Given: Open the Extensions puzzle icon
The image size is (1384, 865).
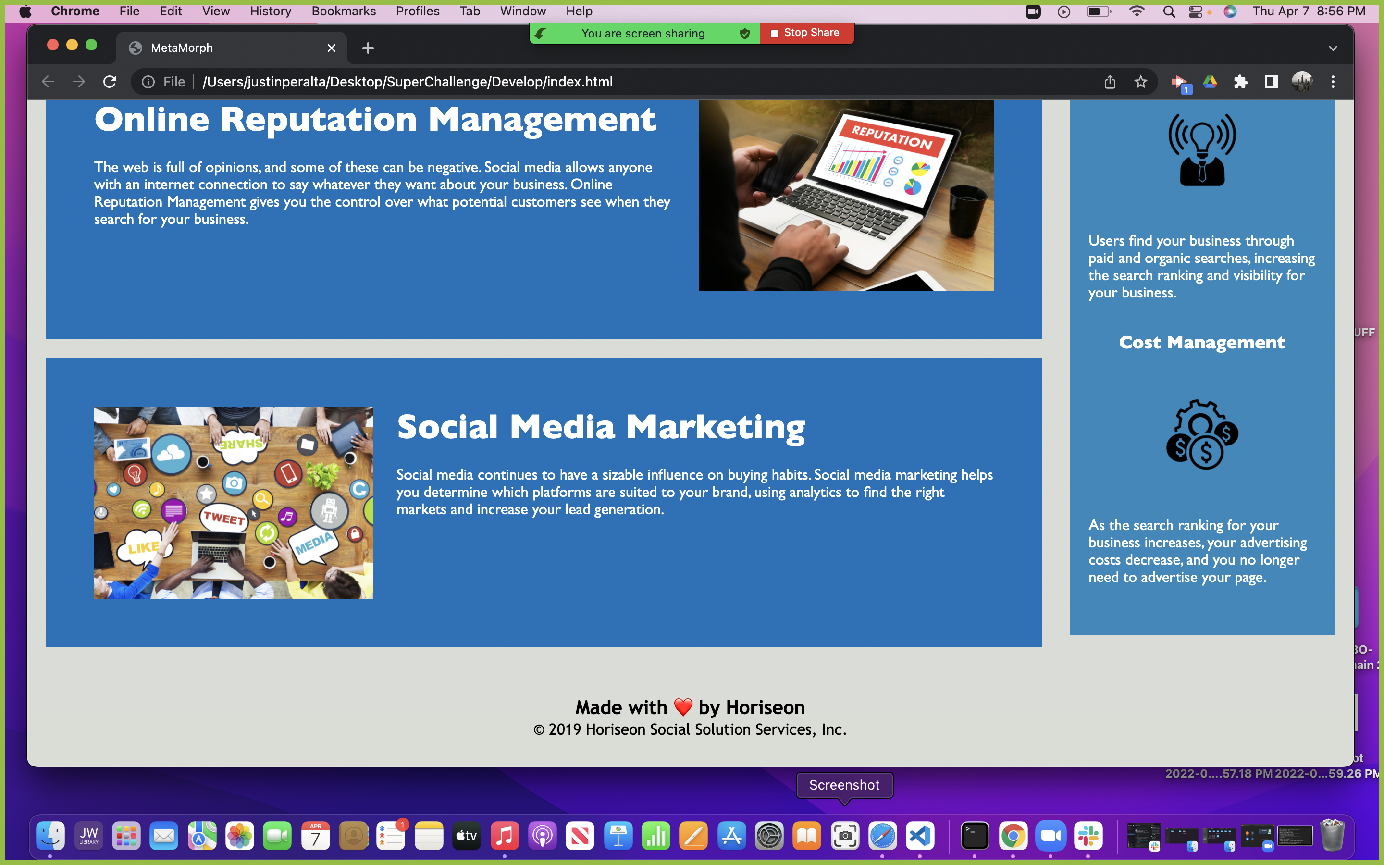Looking at the screenshot, I should pyautogui.click(x=1240, y=82).
